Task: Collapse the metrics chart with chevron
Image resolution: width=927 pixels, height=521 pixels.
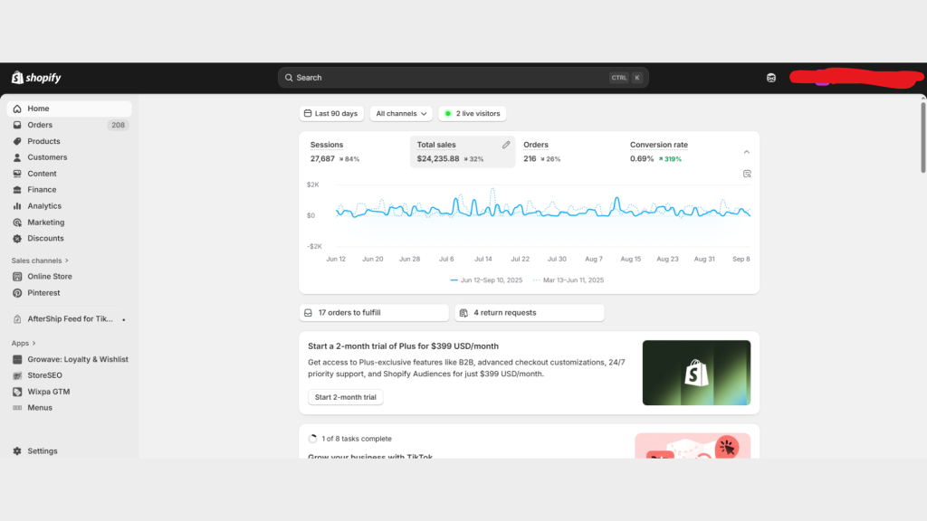Action: (x=747, y=152)
